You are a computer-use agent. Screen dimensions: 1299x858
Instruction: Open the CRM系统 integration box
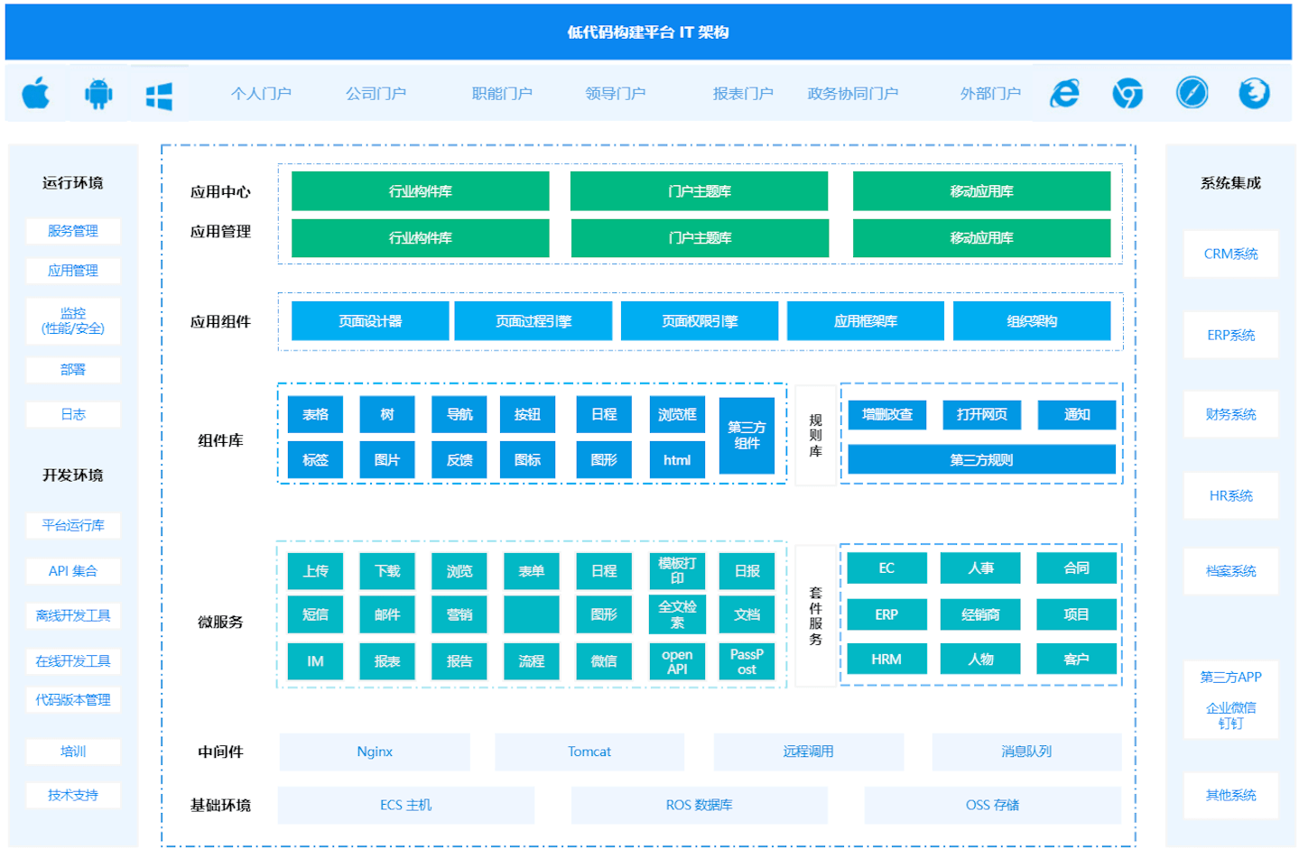click(1231, 254)
